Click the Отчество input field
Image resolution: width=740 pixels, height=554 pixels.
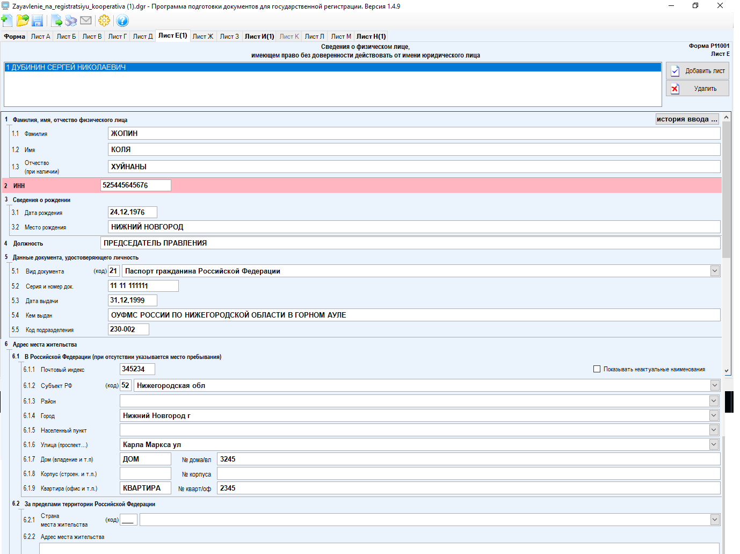tap(414, 167)
